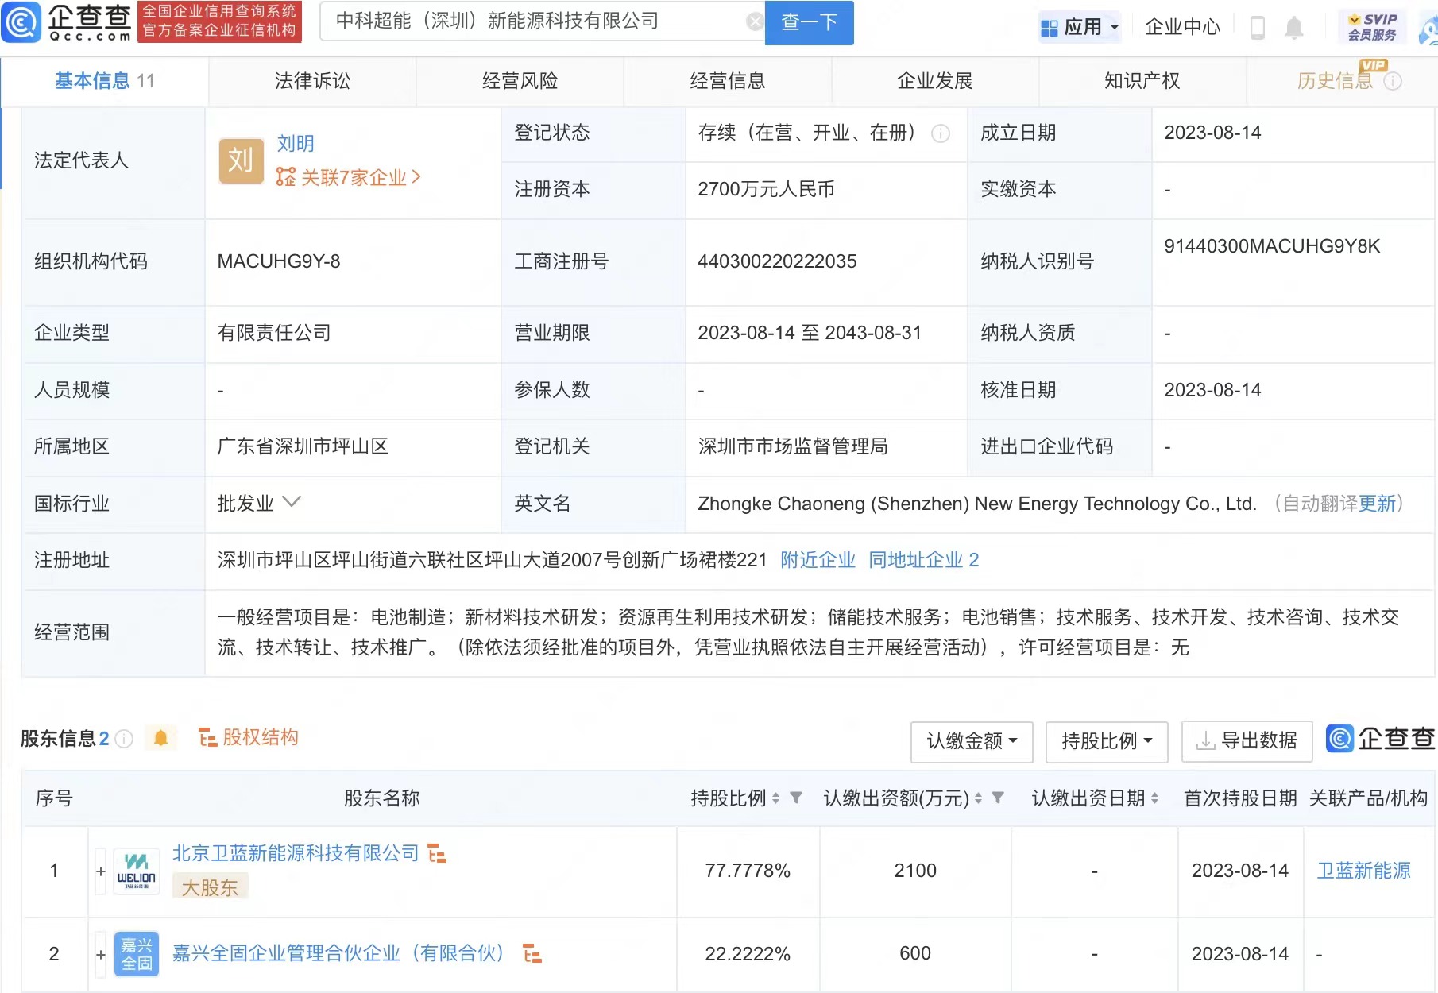The height and width of the screenshot is (993, 1438).
Task: Open the 认缴金额 dropdown
Action: [x=972, y=741]
